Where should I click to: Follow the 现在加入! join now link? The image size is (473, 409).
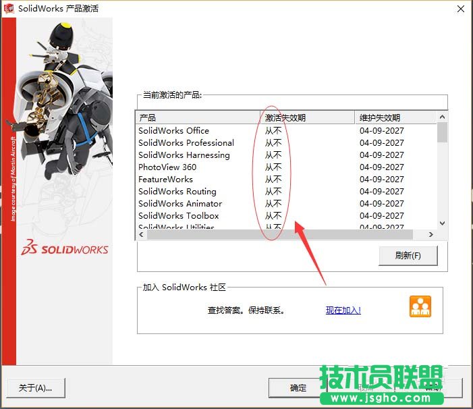[343, 310]
